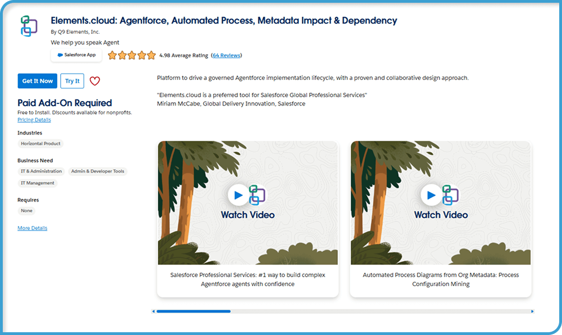The width and height of the screenshot is (562, 335).
Task: Click the carousel scroll left arrow
Action: tap(154, 311)
